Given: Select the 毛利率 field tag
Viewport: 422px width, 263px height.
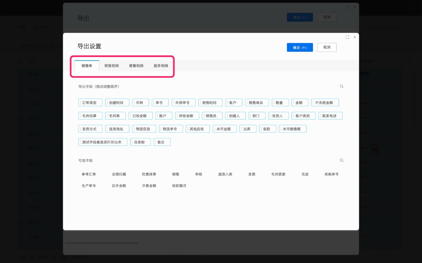Looking at the screenshot, I should pos(115,116).
